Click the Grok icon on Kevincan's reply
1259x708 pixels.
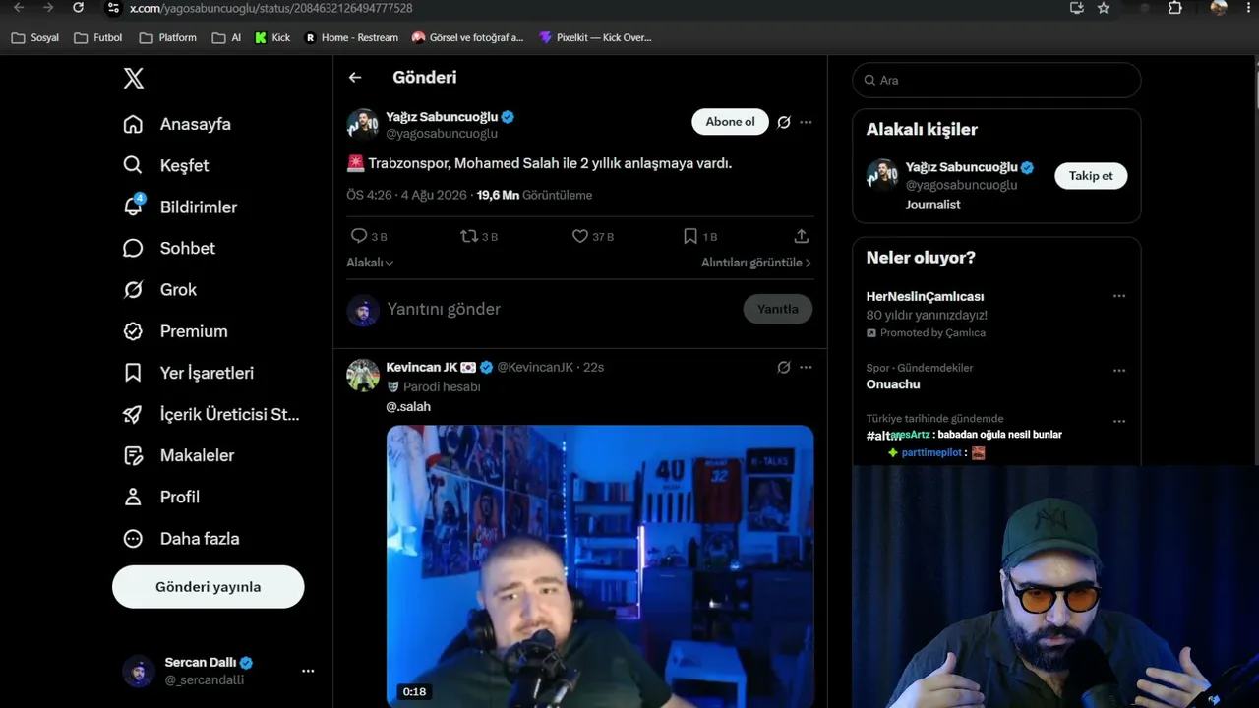point(784,367)
